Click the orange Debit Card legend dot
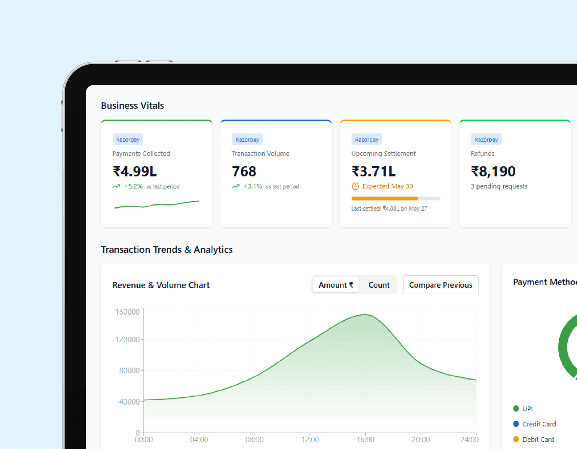Image resolution: width=577 pixels, height=449 pixels. click(516, 439)
